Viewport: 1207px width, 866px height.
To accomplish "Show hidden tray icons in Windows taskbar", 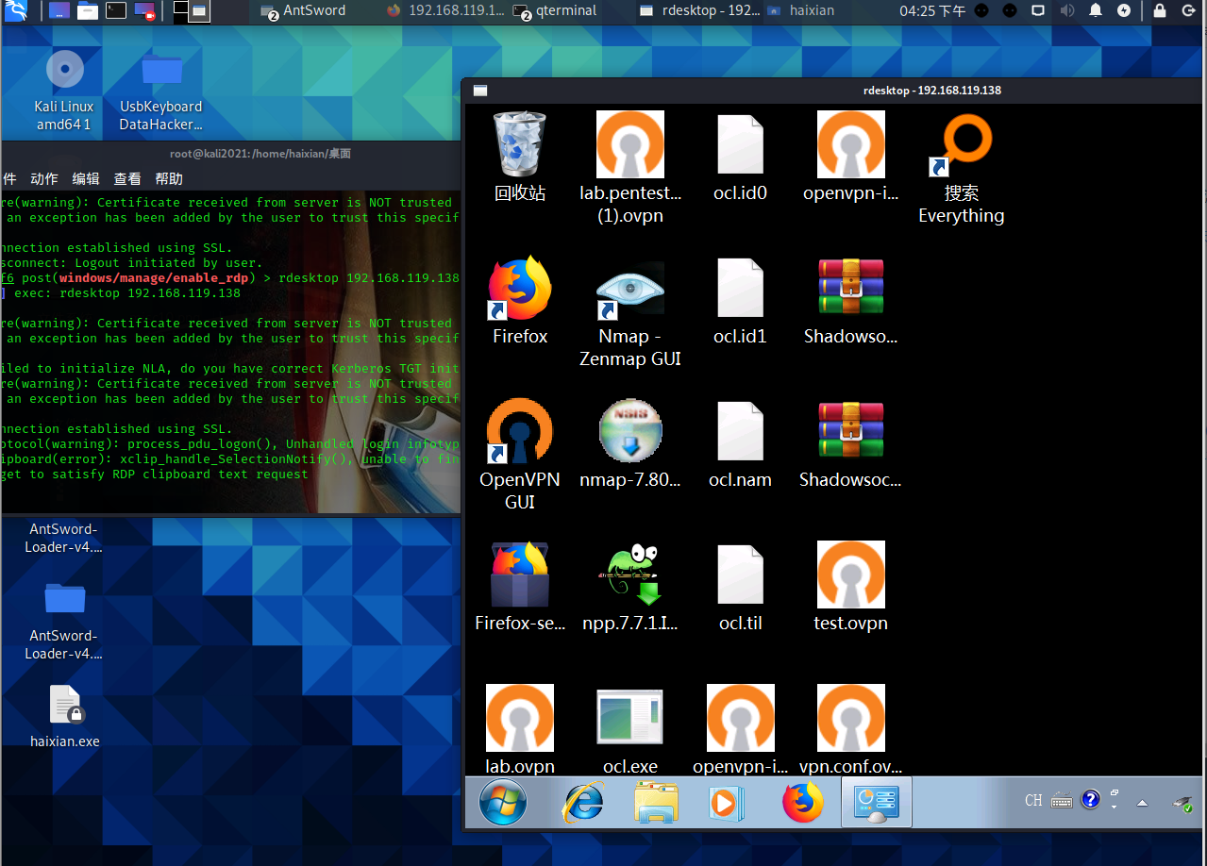I will [x=1142, y=804].
